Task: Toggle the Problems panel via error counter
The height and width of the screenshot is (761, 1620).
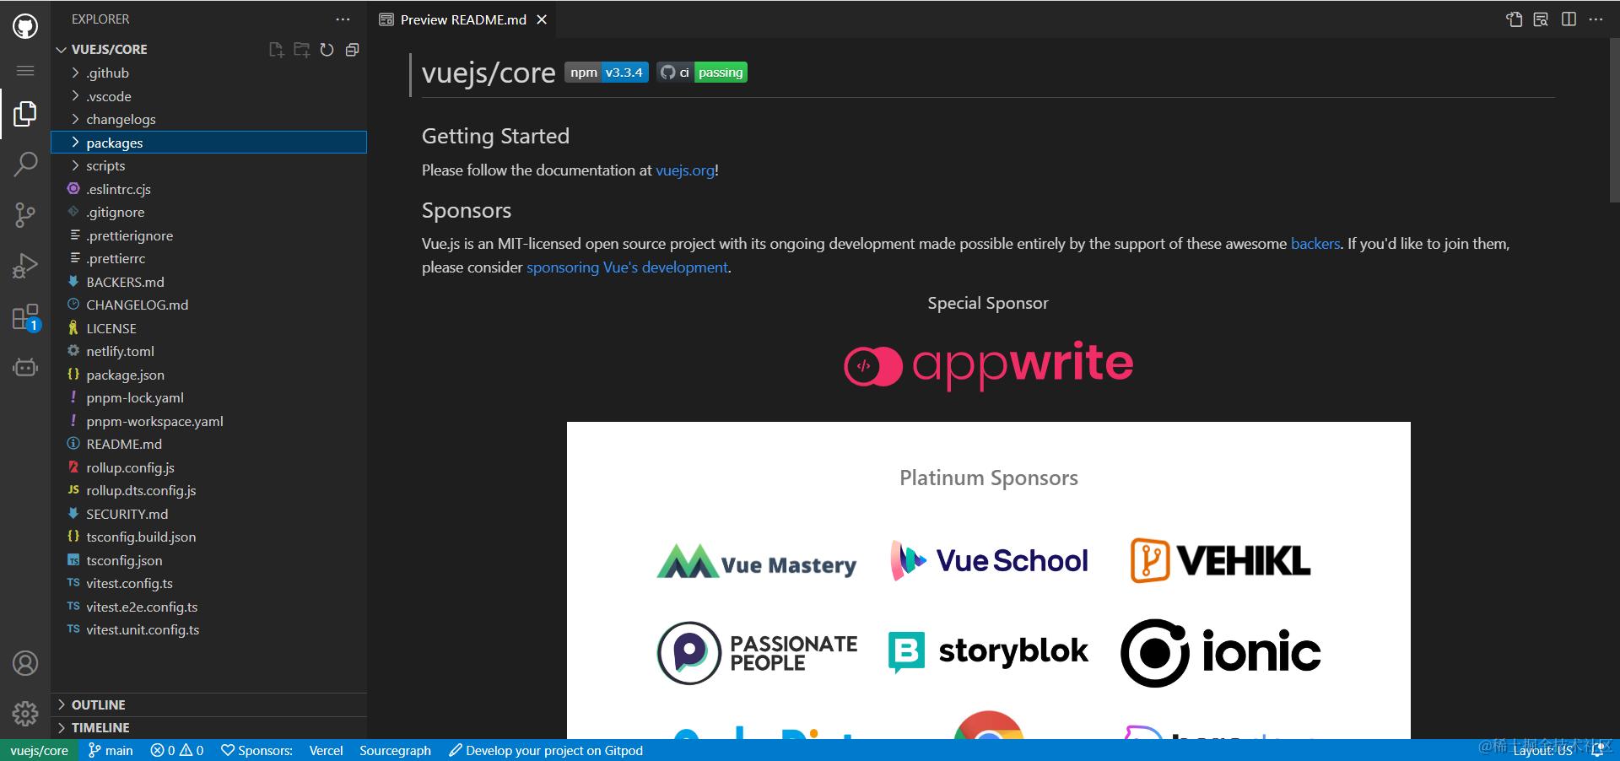Action: coord(176,750)
